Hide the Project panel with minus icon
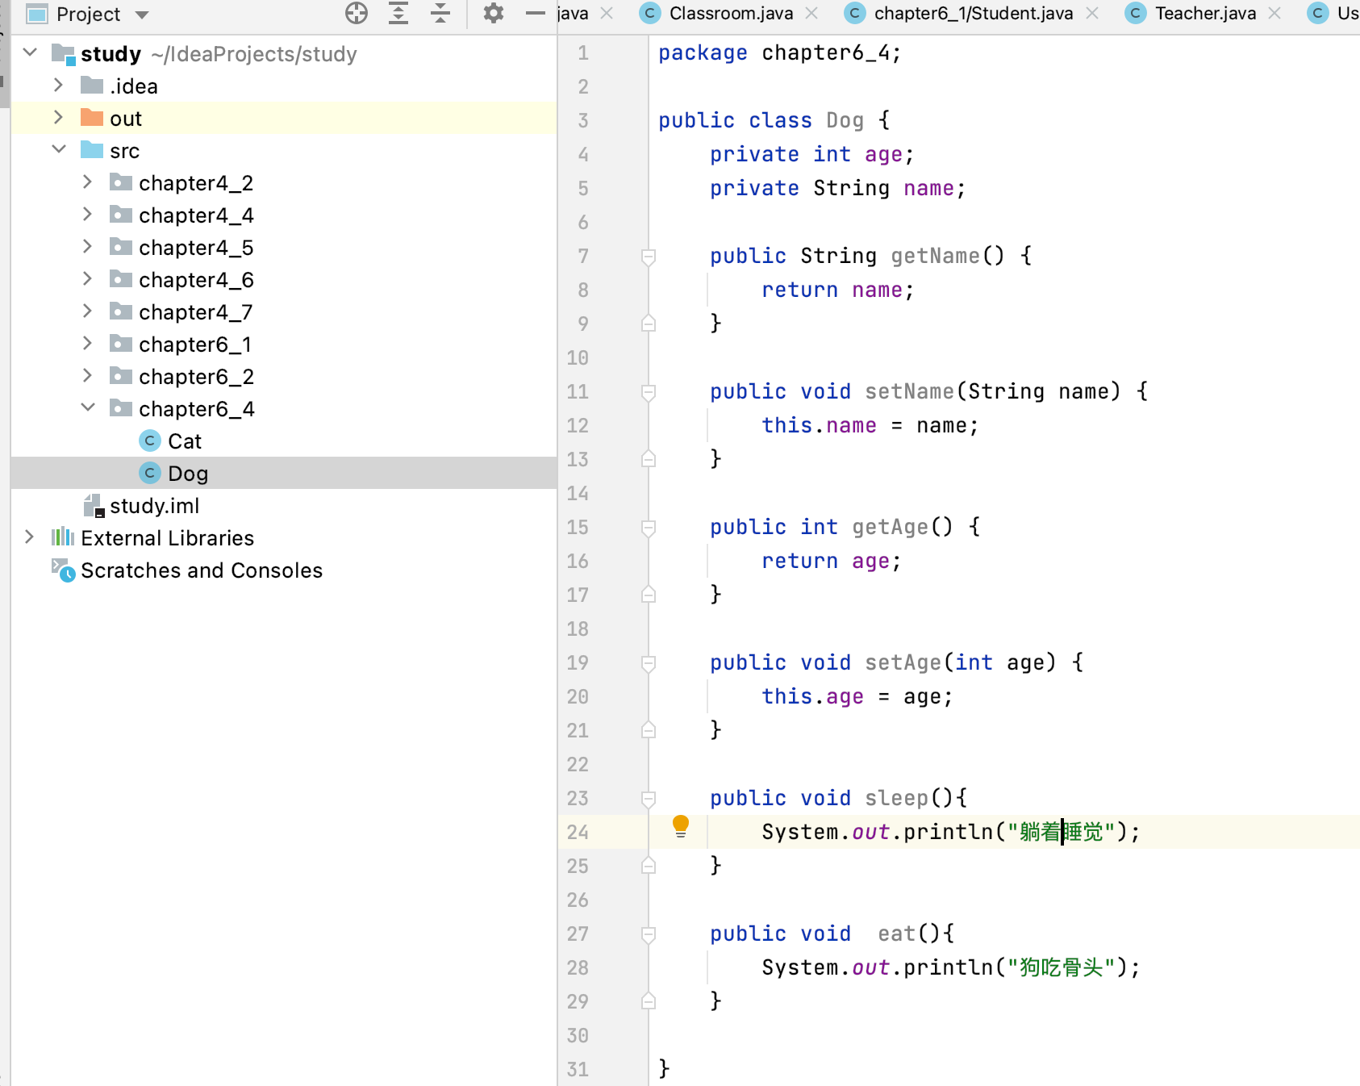 tap(535, 13)
